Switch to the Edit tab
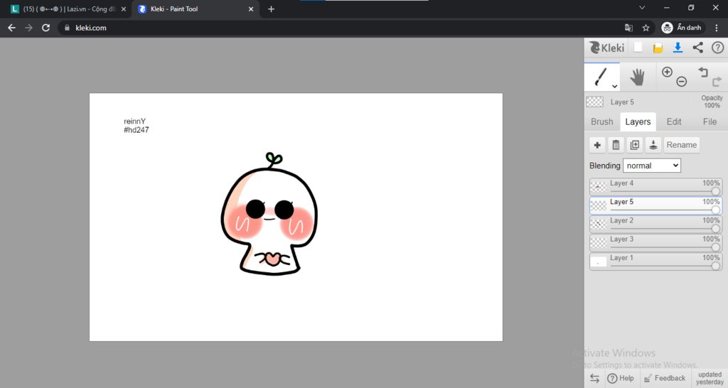 [x=674, y=122]
